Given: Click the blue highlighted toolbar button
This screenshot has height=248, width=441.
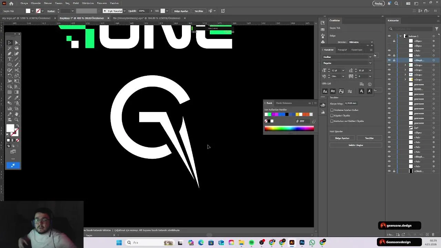Looking at the screenshot, I should coord(13,165).
